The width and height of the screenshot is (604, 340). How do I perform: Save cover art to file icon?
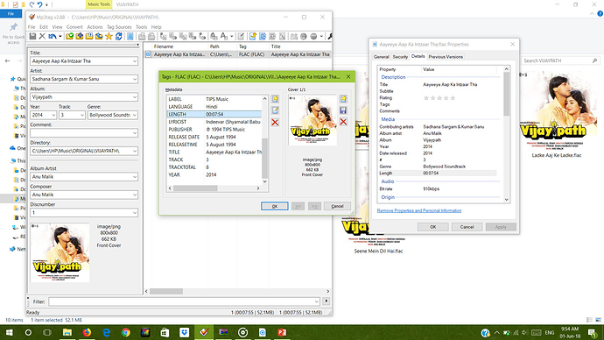pyautogui.click(x=343, y=110)
